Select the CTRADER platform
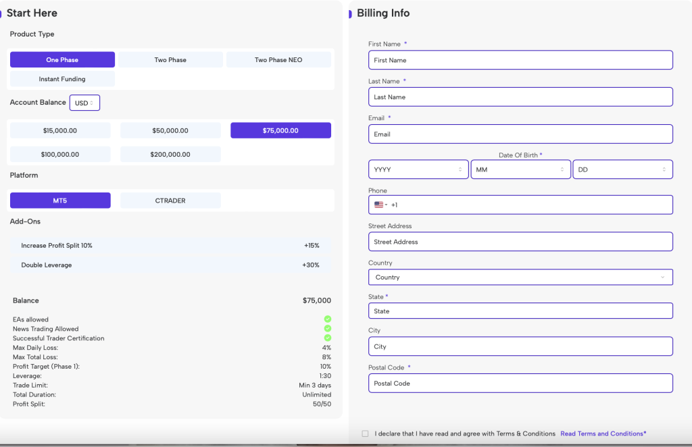This screenshot has width=692, height=447. (170, 201)
